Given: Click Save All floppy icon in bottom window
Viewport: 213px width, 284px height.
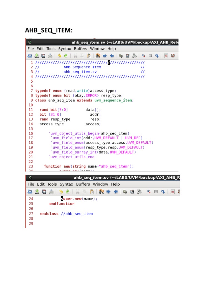Looking at the screenshot, I should pos(44,192).
